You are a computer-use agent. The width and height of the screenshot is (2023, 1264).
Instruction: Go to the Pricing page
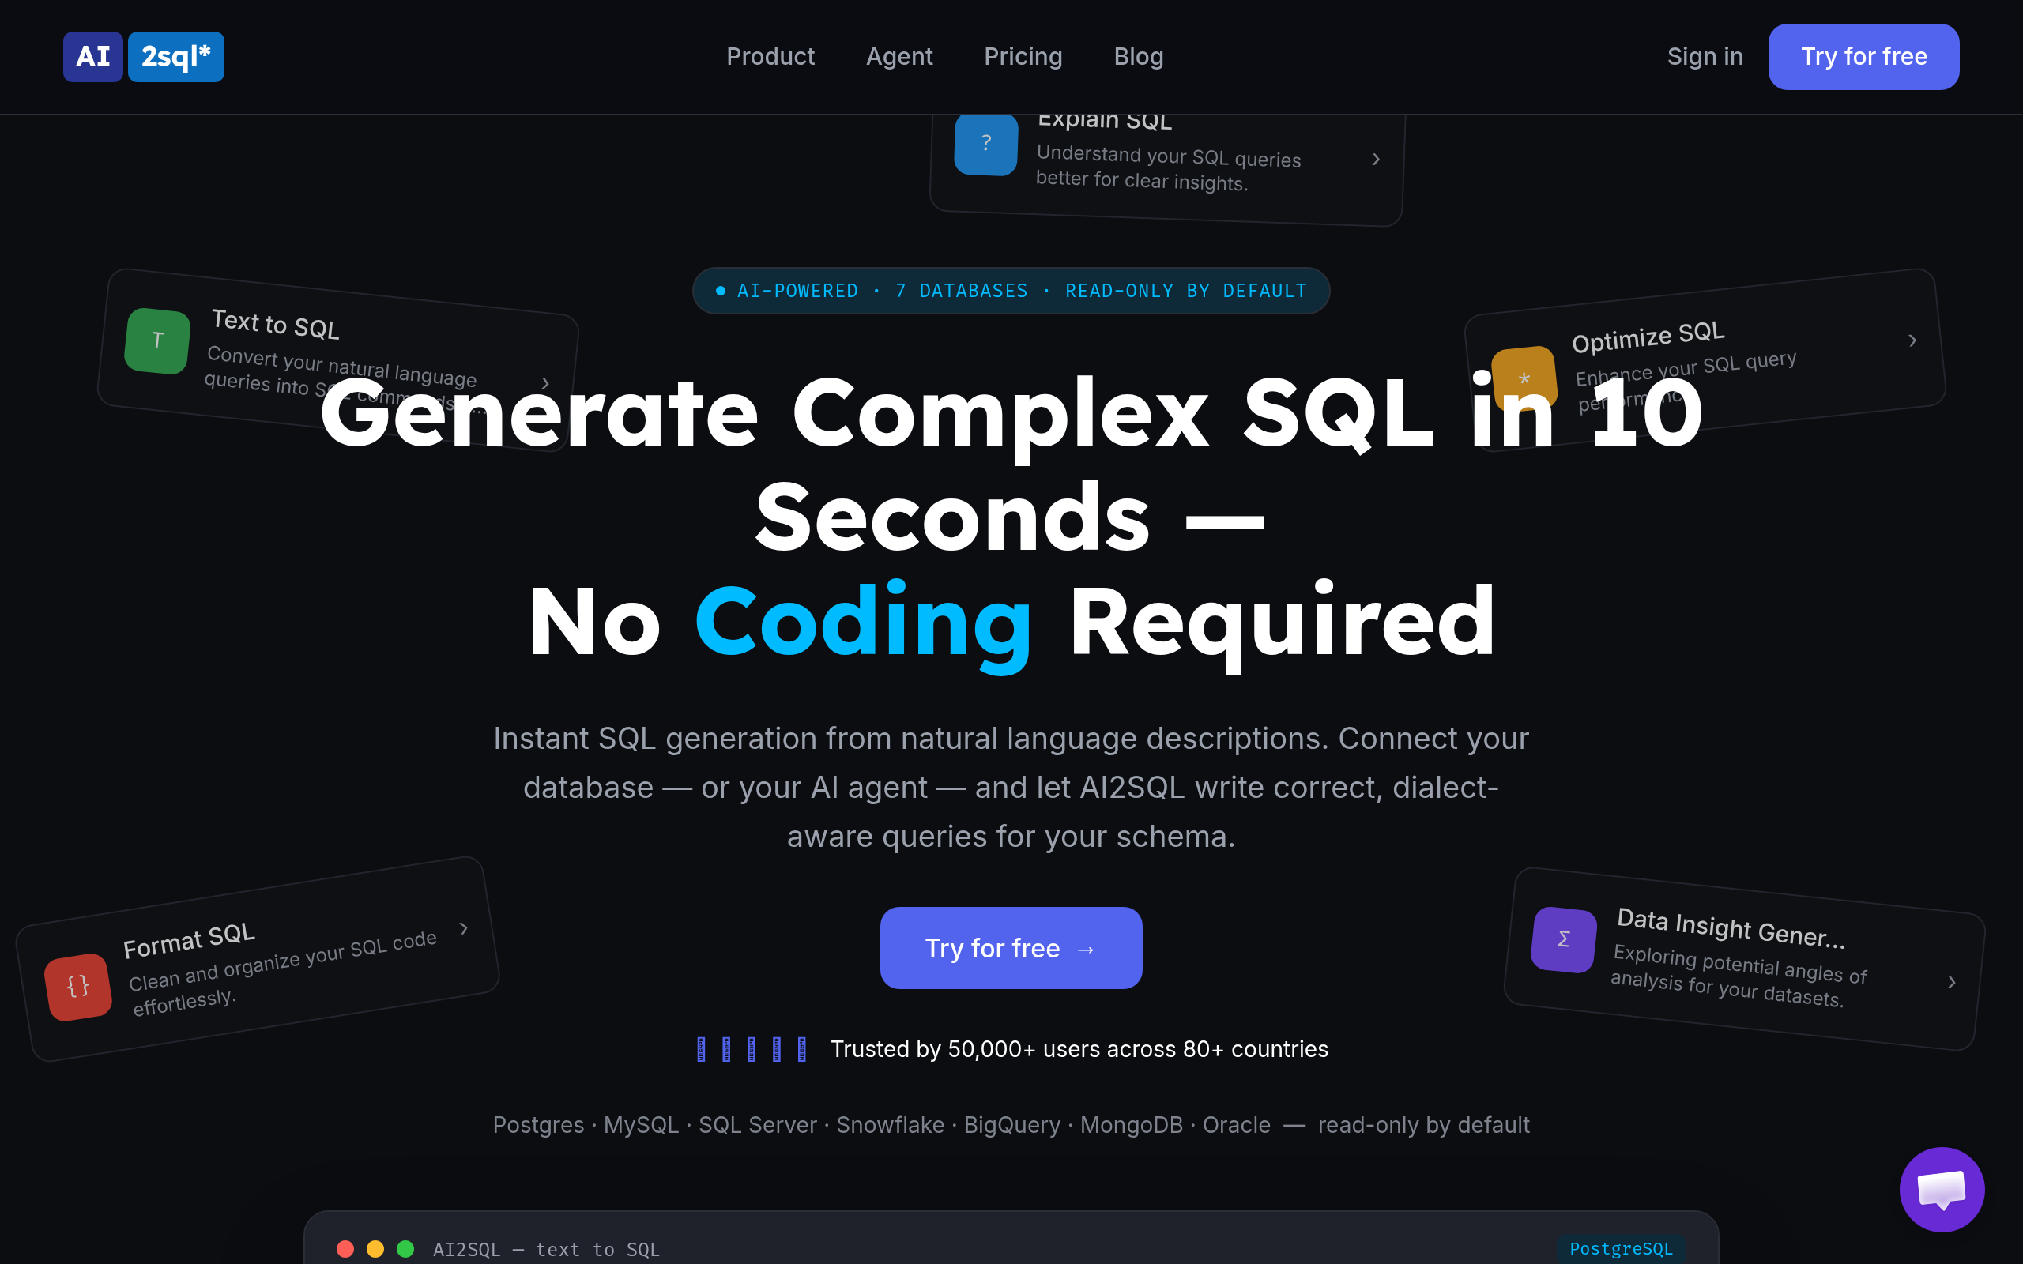coord(1023,56)
